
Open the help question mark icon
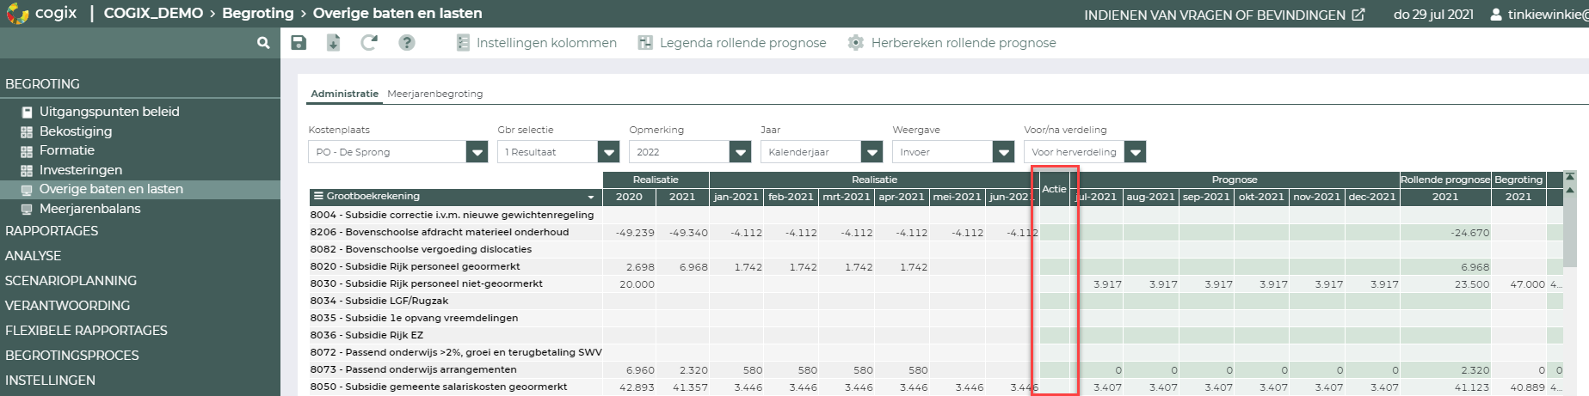click(x=407, y=43)
